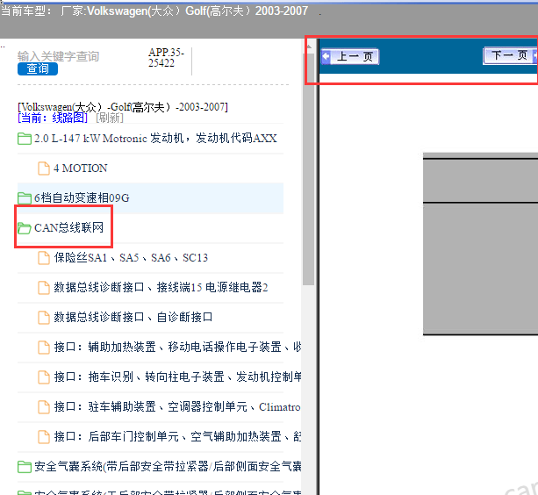538x495 pixels.
Task: Go to previous page with 上一页 button
Action: point(349,56)
